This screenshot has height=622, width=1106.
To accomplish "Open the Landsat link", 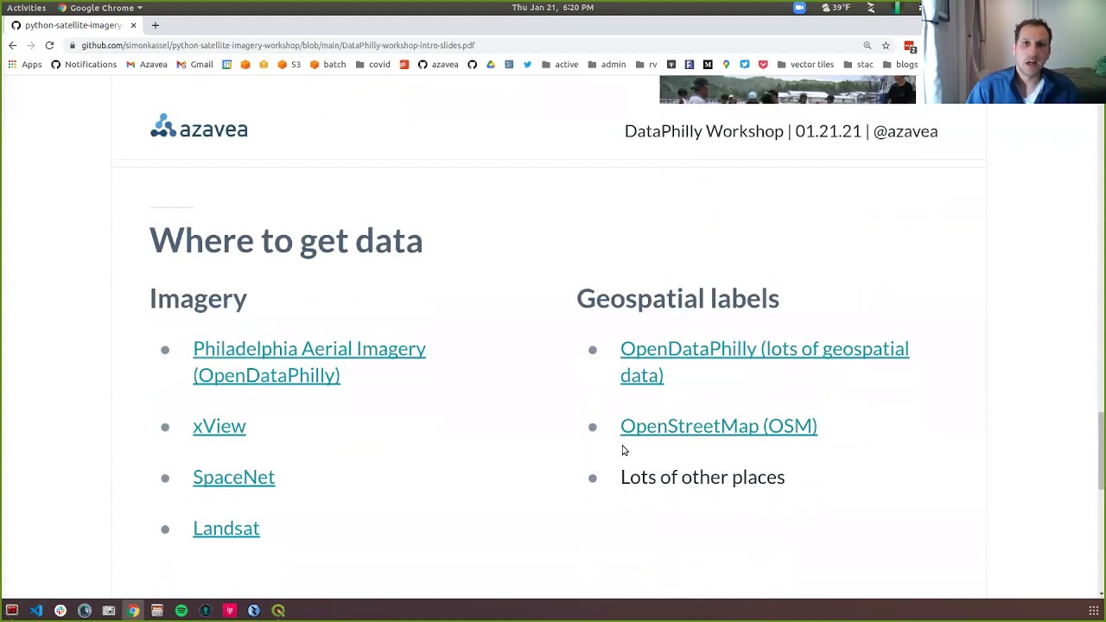I will tap(226, 528).
